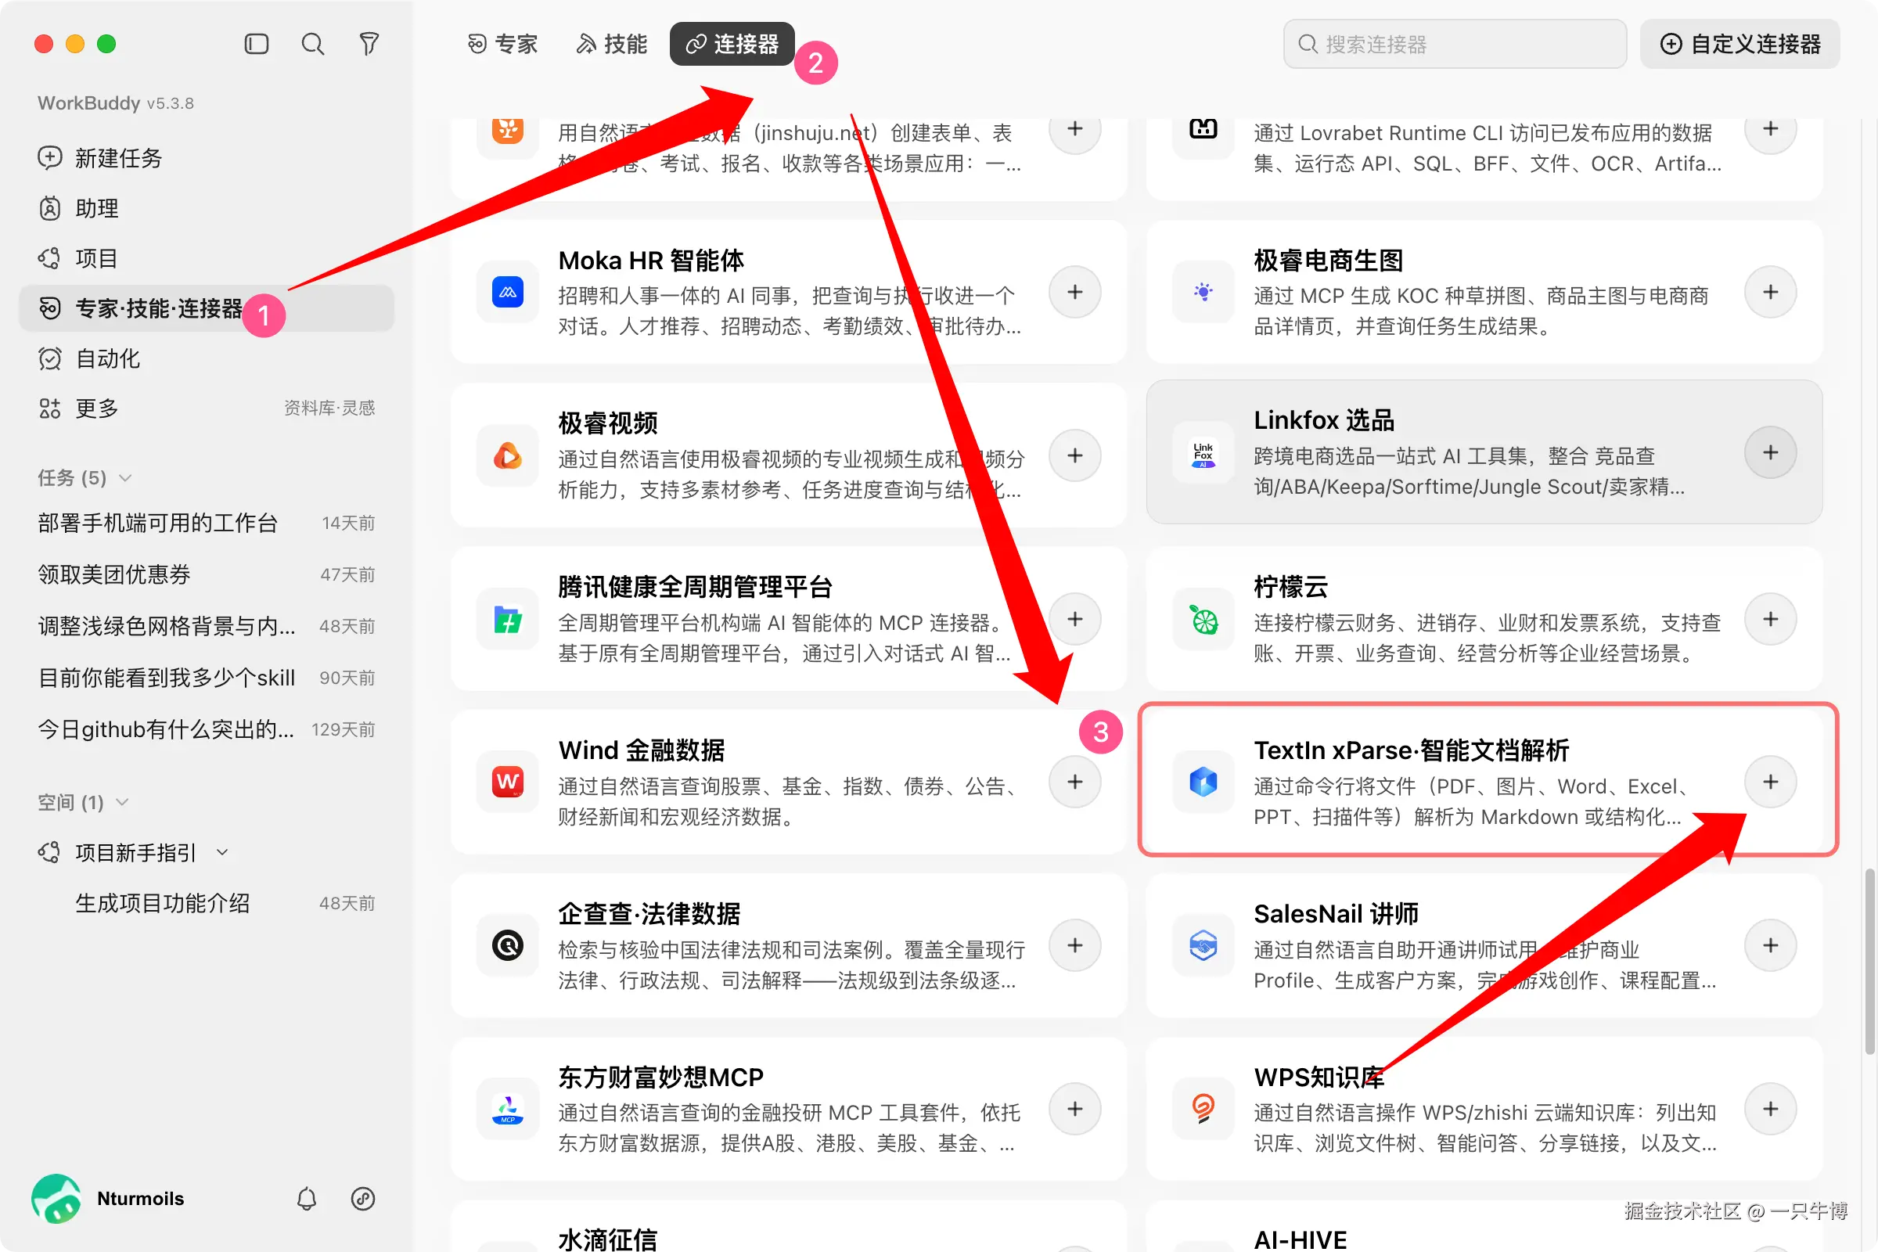Open the notifications bell icon

(x=307, y=1199)
